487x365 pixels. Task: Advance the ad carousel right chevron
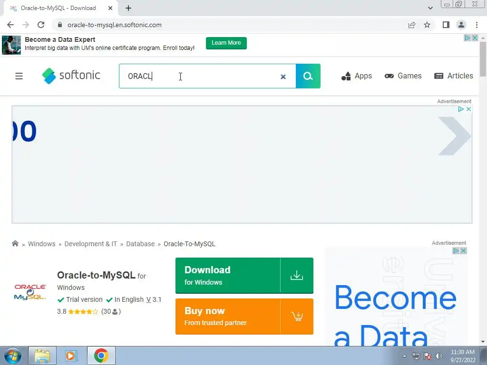(454, 136)
